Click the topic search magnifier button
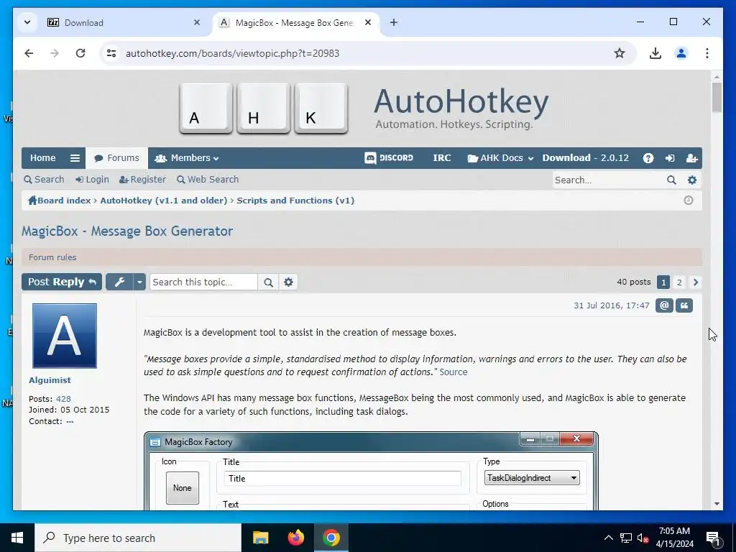 tap(268, 282)
